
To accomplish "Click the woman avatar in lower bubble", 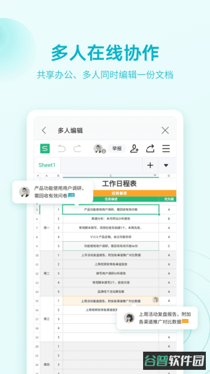I will coord(129,318).
